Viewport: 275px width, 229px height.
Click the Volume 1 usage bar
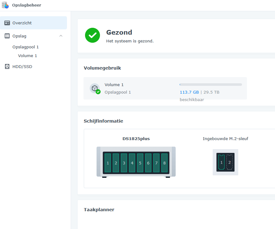point(210,84)
